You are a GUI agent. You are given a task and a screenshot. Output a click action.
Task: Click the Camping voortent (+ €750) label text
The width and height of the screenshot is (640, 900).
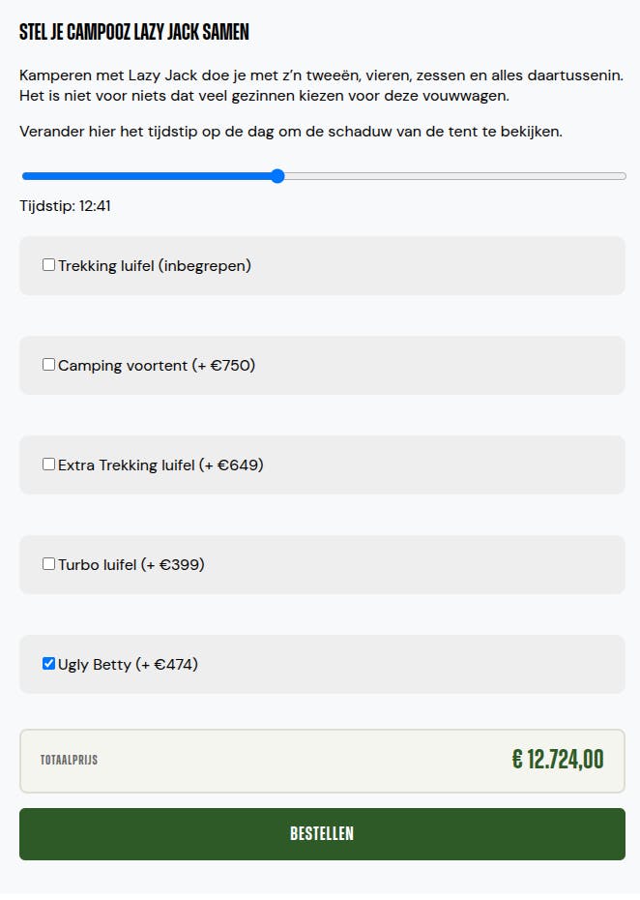pyautogui.click(x=157, y=366)
